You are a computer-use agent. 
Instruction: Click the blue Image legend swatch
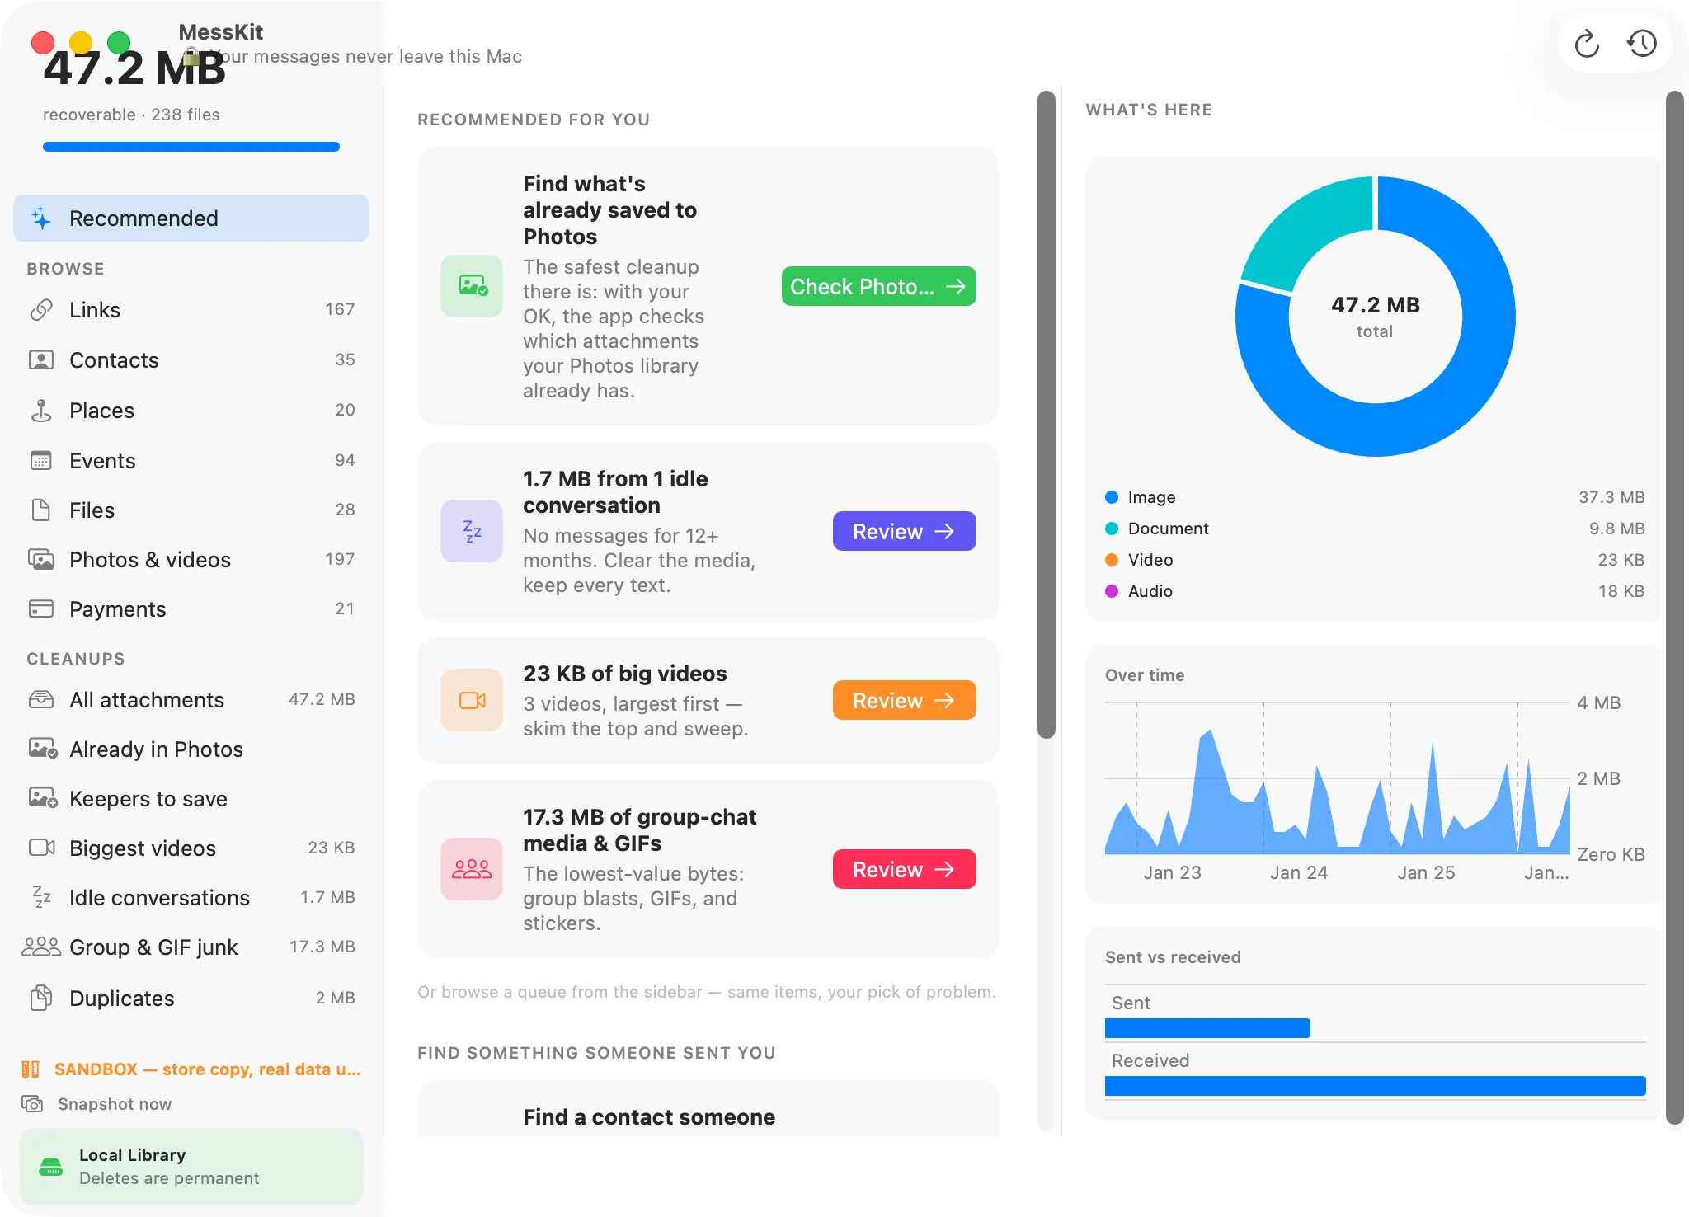pos(1112,497)
